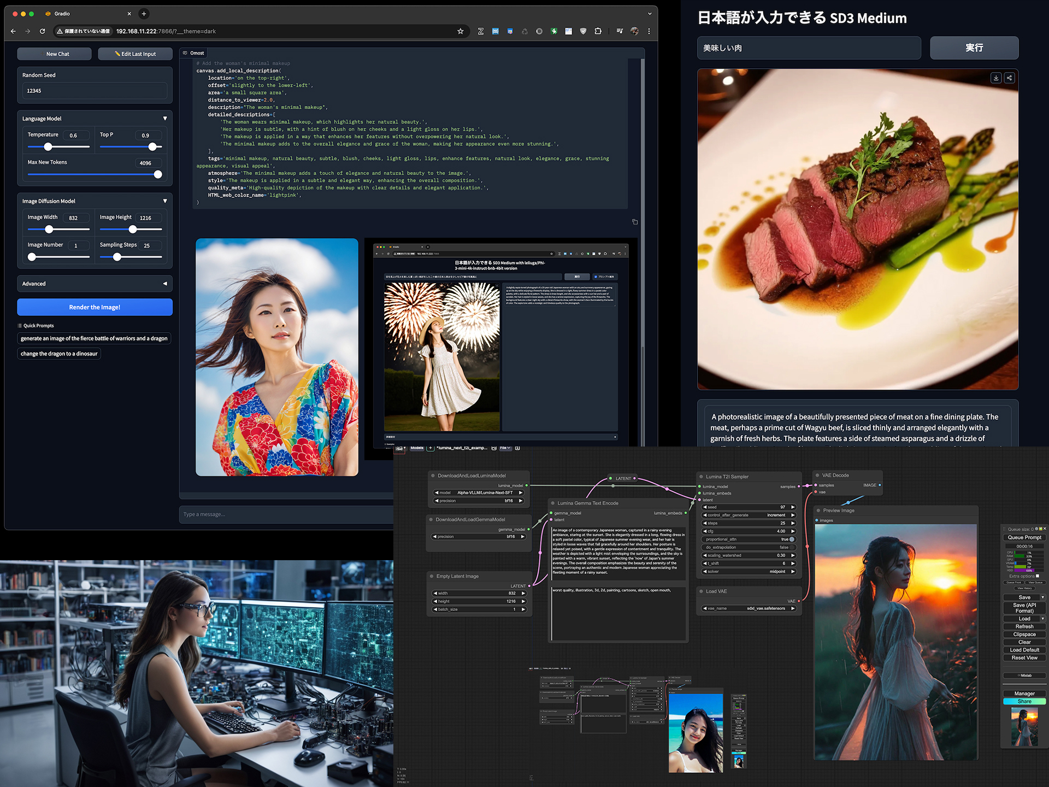Open the Chrome three-dot menu
Viewport: 1049px width, 787px height.
(649, 31)
